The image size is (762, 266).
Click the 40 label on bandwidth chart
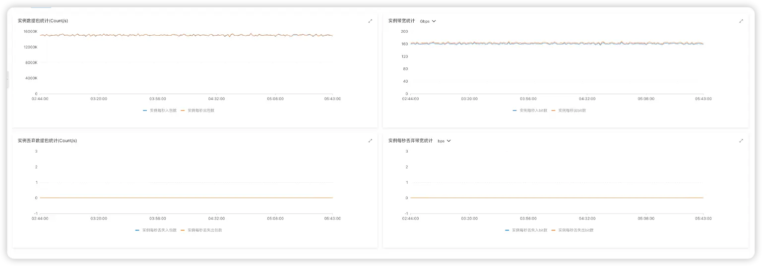[405, 81]
